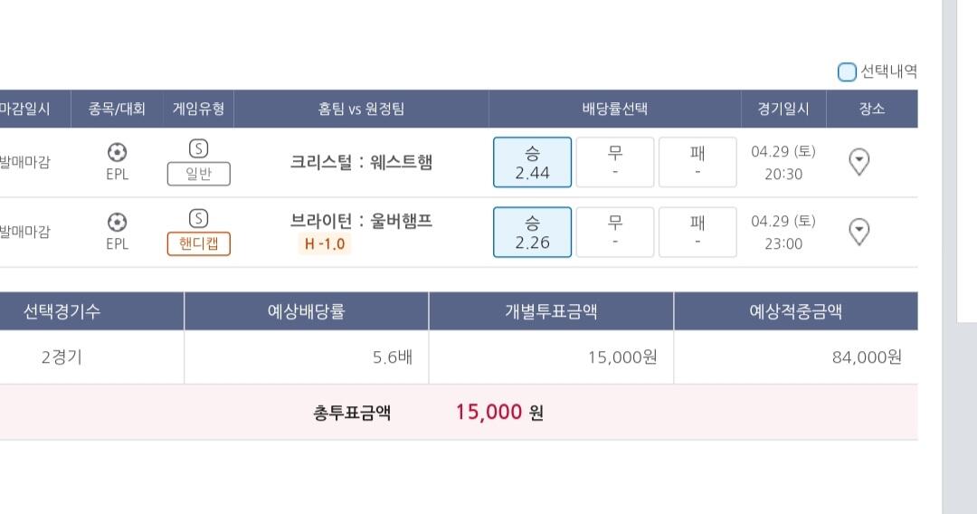The image size is (977, 514).
Task: Click soccer ball EPL icon in second row
Action: tap(117, 222)
